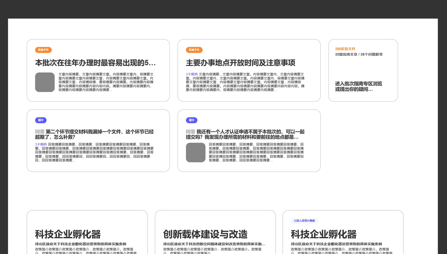Viewport: 447px width, 254px height.
Task: Open the first 科技企业孵化器 policy card title
Action: (68, 234)
